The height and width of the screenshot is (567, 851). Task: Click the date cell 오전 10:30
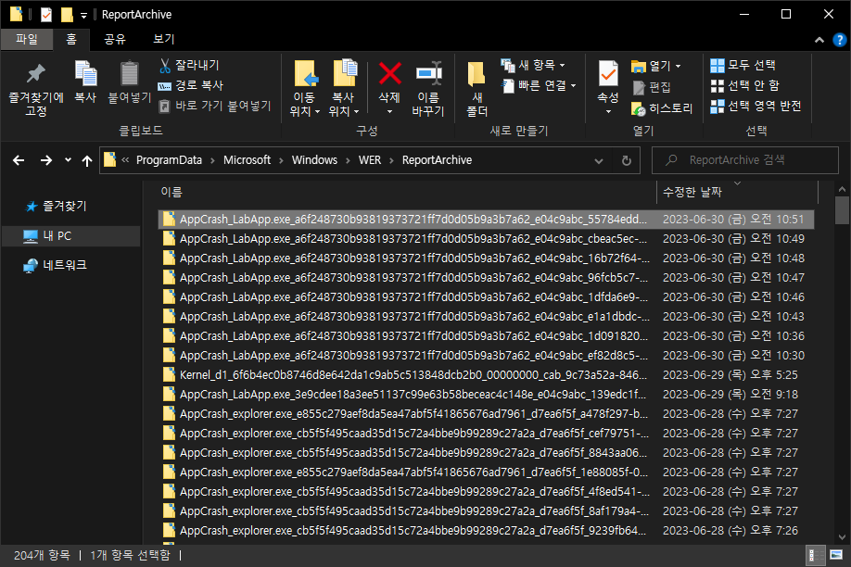click(x=734, y=356)
